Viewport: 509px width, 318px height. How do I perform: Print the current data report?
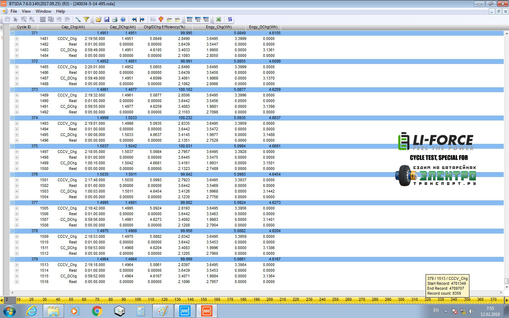pyautogui.click(x=115, y=19)
